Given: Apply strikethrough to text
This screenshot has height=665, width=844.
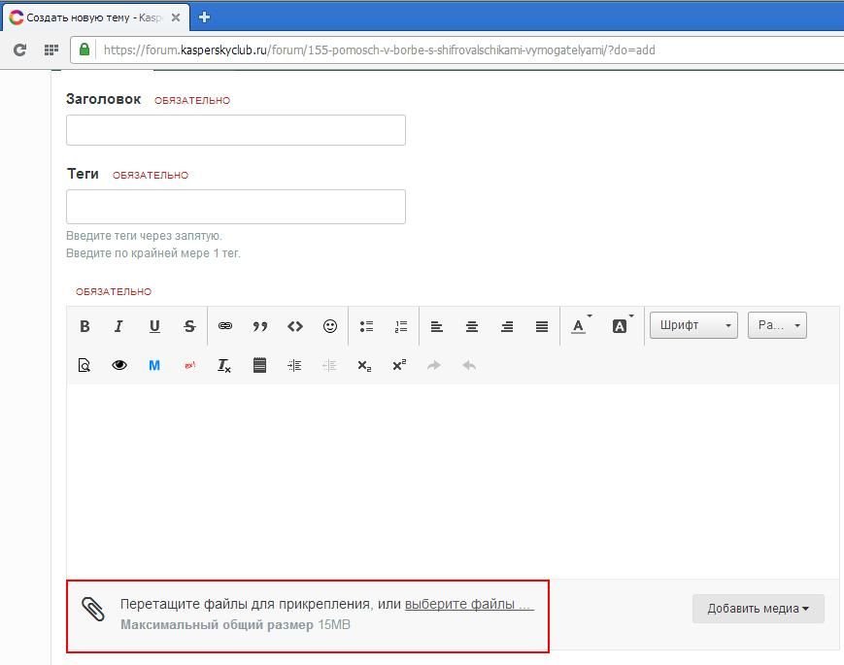Looking at the screenshot, I should click(x=189, y=326).
